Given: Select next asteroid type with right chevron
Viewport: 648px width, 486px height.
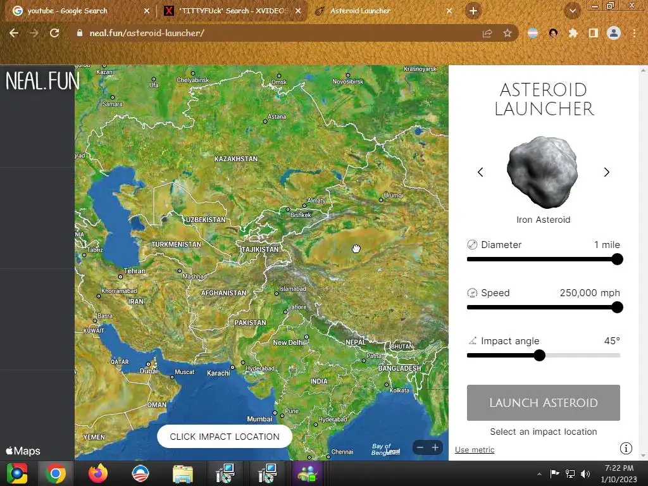Looking at the screenshot, I should tap(607, 172).
